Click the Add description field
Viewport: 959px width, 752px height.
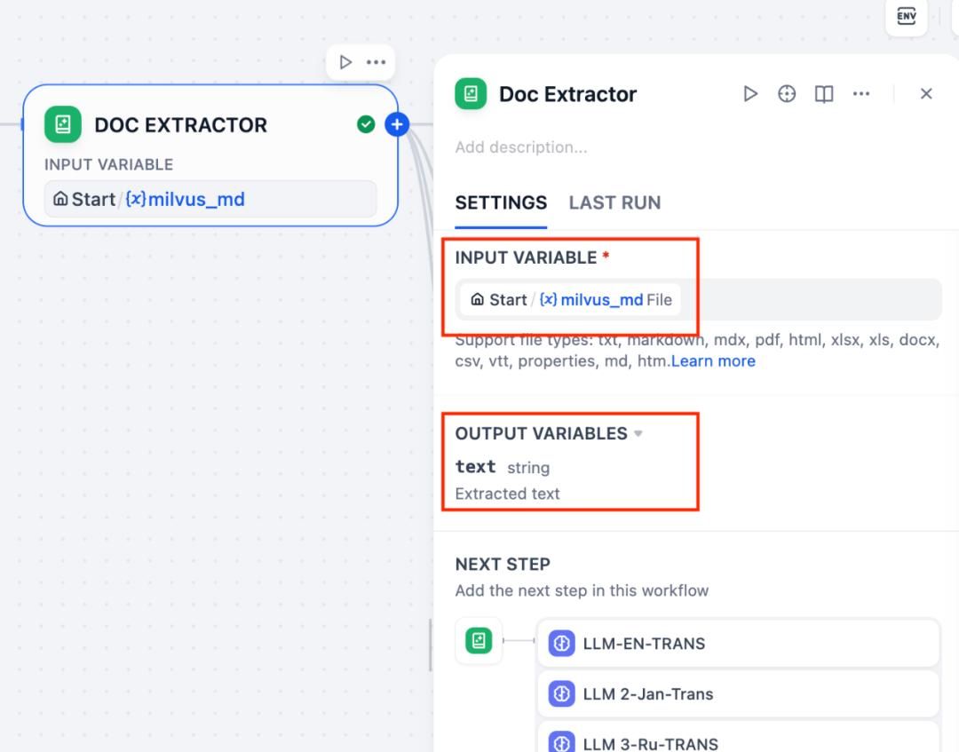click(x=521, y=147)
